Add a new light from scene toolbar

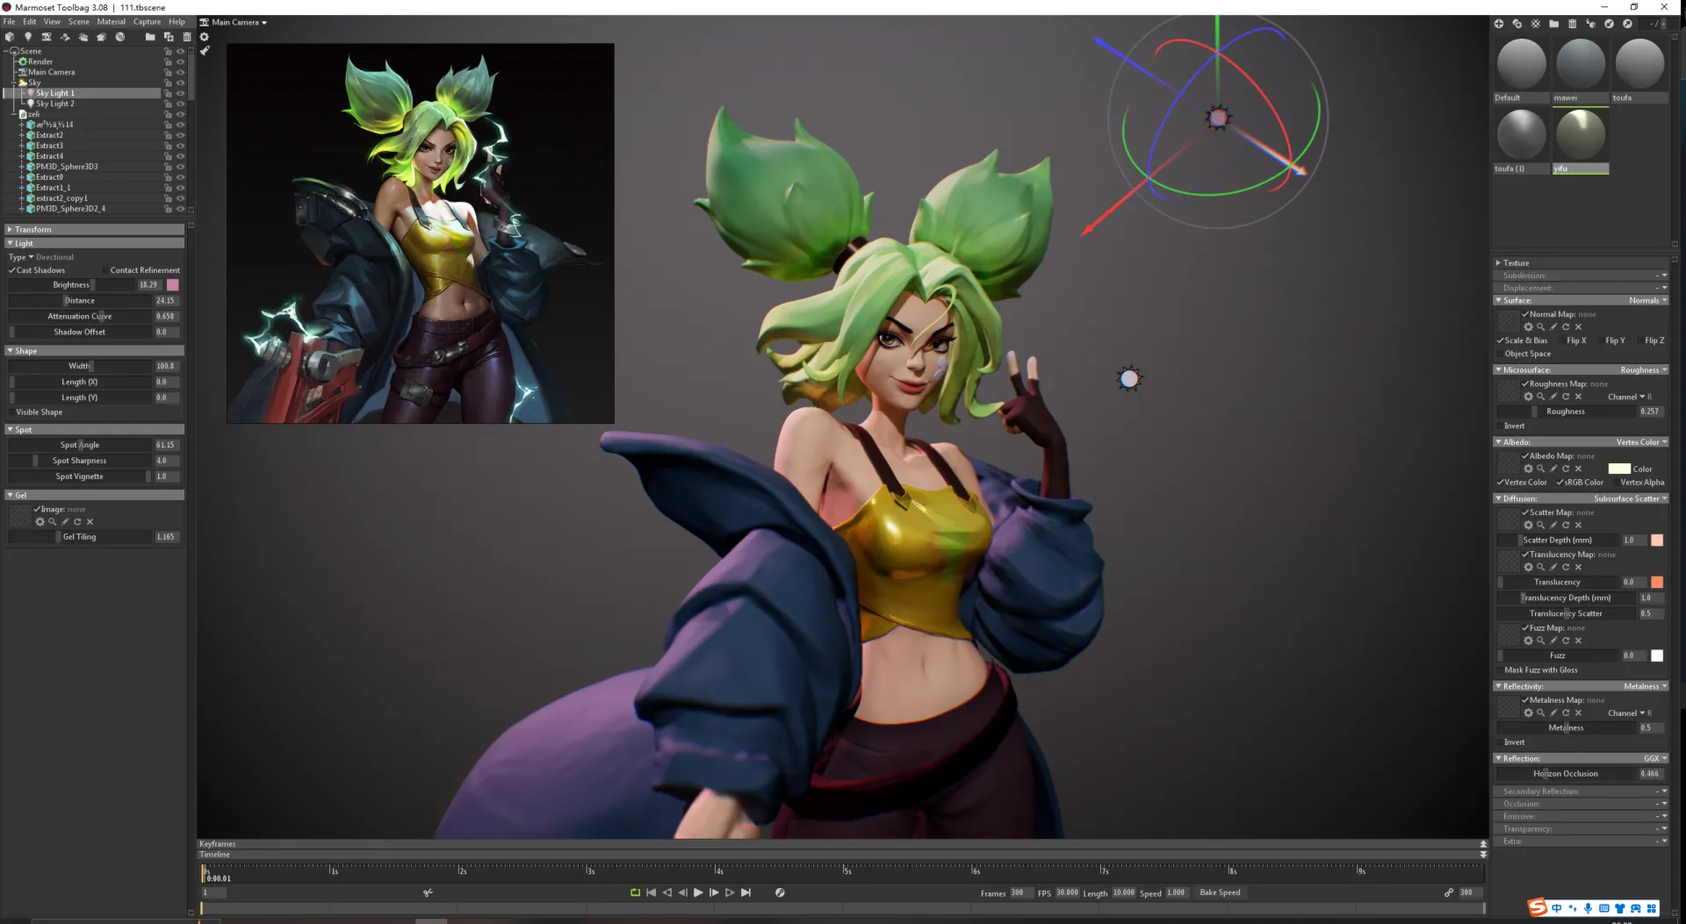28,37
